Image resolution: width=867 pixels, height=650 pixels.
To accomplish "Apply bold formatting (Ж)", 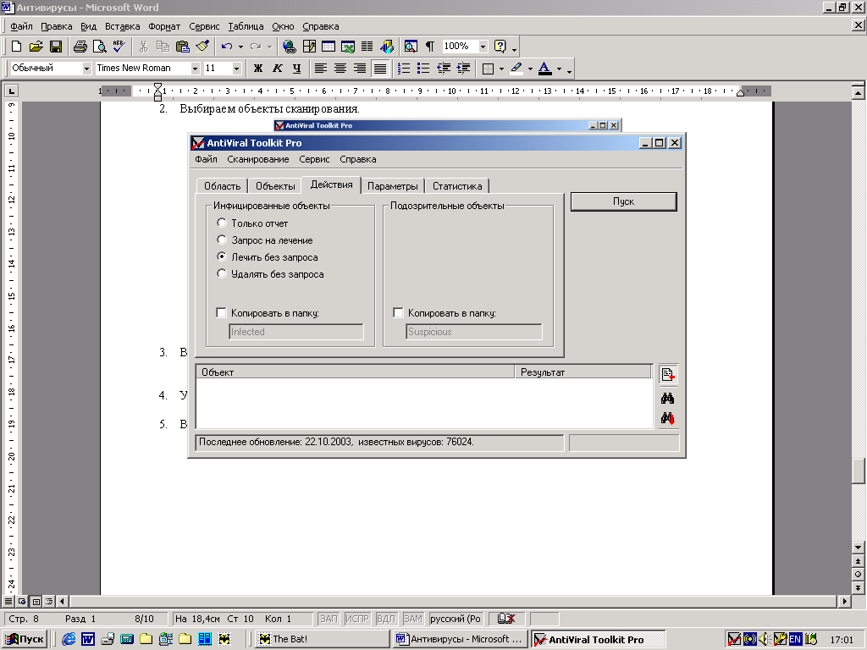I will click(257, 68).
